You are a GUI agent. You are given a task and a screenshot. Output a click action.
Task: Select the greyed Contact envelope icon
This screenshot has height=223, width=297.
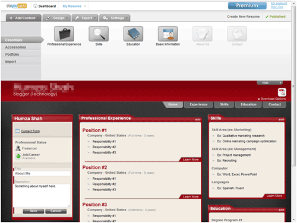[x=237, y=34]
